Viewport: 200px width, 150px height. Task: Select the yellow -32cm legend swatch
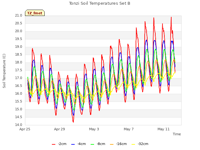click(x=133, y=144)
